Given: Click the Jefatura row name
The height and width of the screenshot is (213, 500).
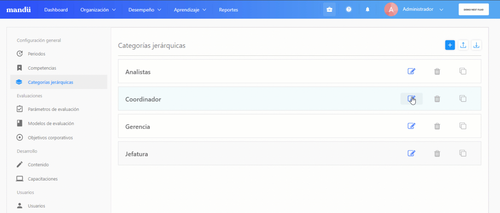Looking at the screenshot, I should point(136,154).
